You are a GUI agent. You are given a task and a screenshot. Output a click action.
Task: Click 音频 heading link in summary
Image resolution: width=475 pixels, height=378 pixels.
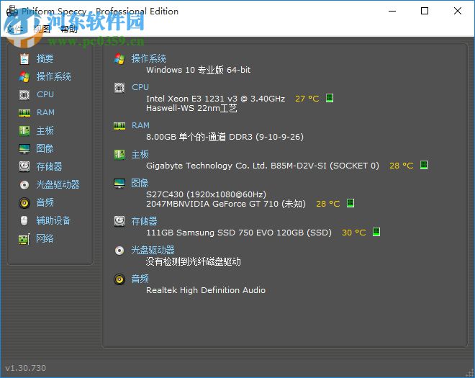pos(140,279)
